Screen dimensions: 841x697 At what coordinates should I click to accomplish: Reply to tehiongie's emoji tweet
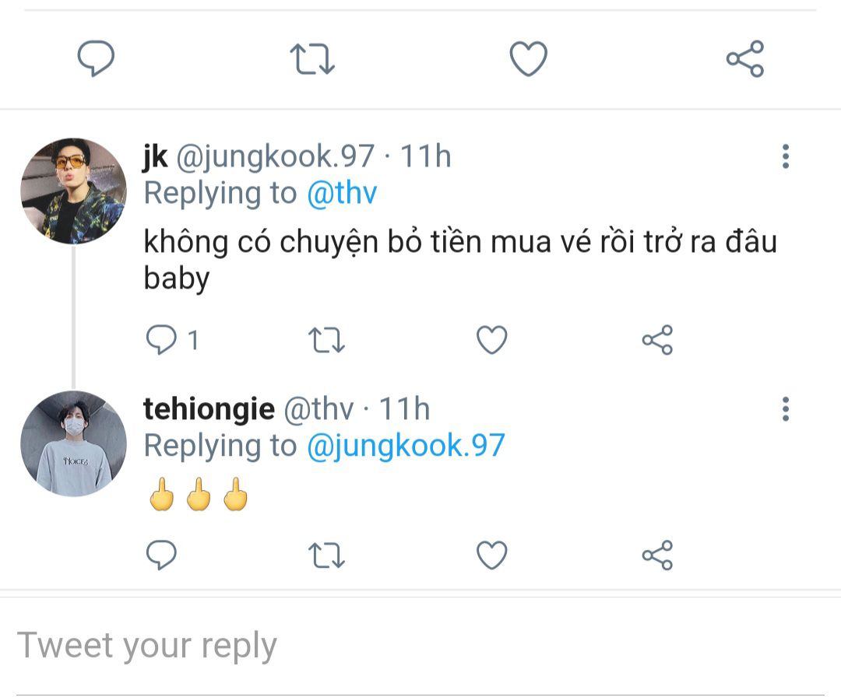click(x=162, y=555)
